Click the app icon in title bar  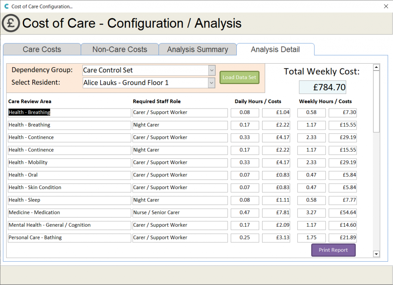[6, 6]
